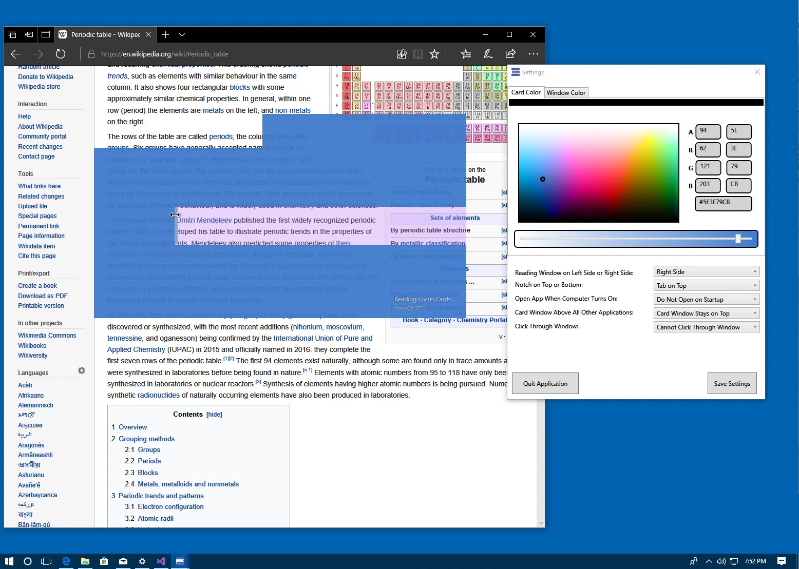Screen dimensions: 799x569
Task: Open the Action Center notifications
Action: point(782,561)
